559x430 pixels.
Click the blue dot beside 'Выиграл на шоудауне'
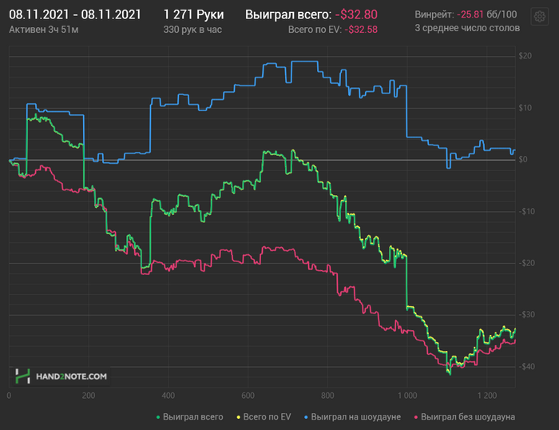(x=306, y=417)
